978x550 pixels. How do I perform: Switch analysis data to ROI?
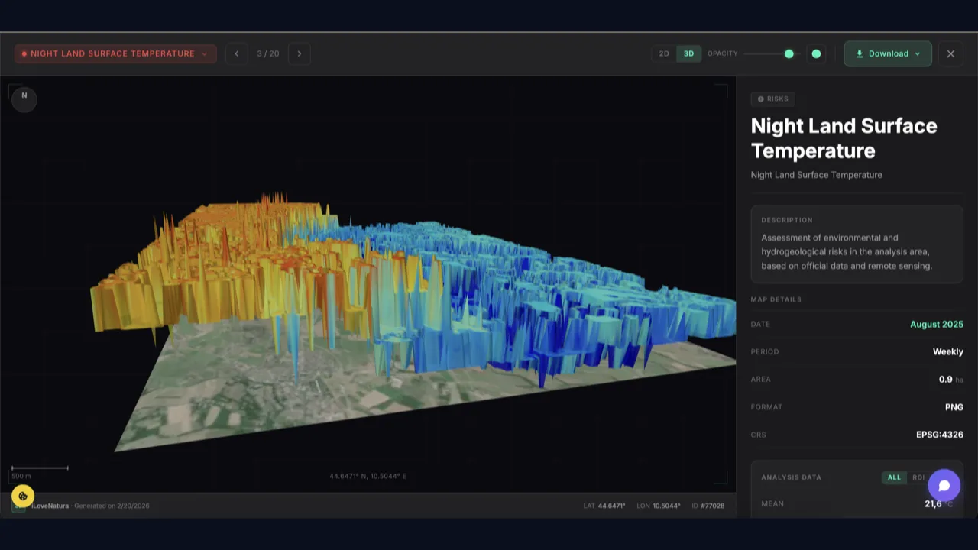click(x=917, y=477)
